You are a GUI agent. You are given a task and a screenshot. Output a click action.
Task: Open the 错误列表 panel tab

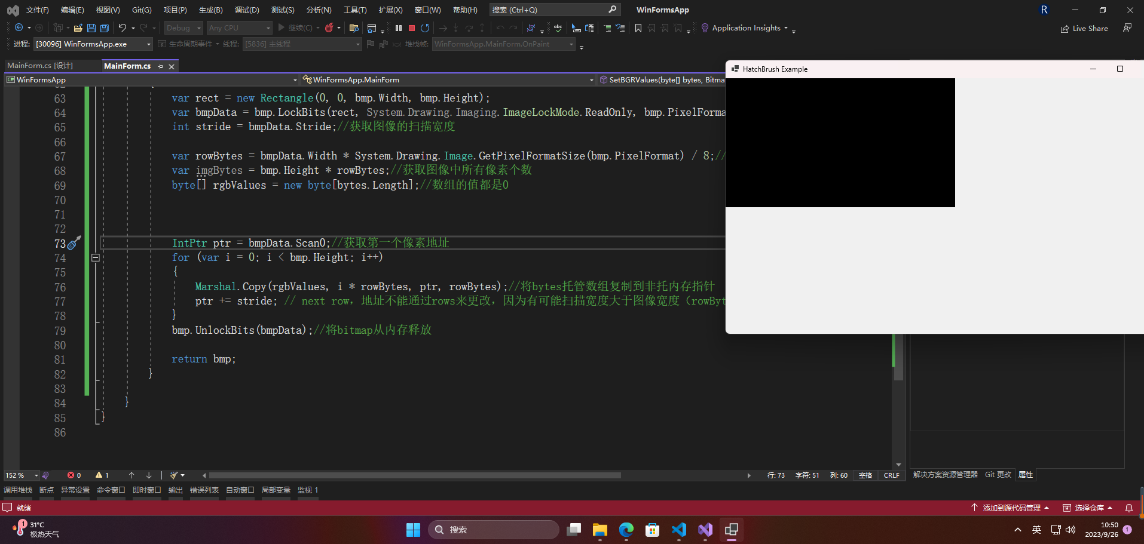tap(204, 490)
